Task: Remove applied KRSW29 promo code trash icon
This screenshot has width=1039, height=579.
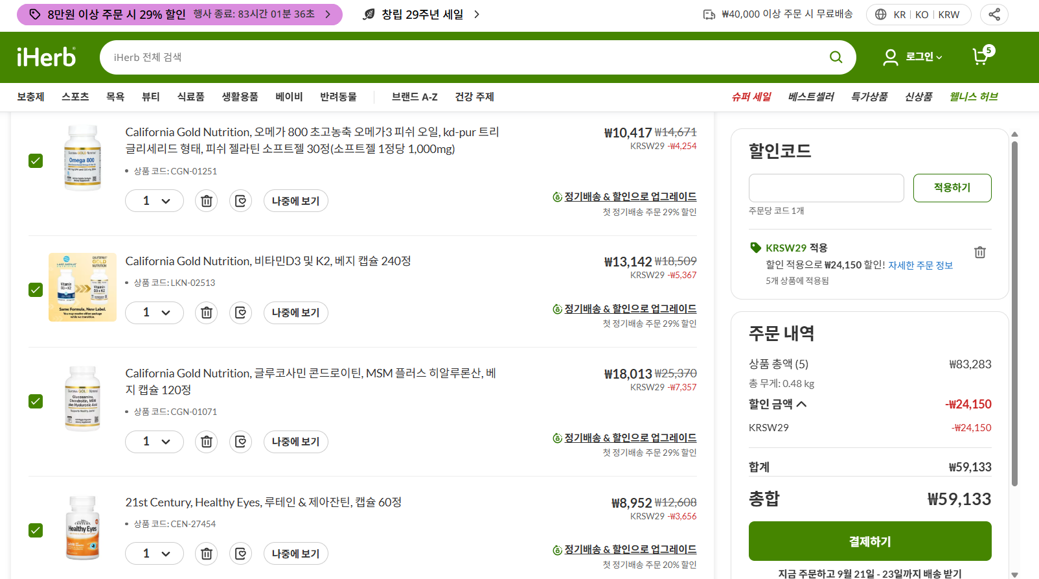Action: [979, 252]
